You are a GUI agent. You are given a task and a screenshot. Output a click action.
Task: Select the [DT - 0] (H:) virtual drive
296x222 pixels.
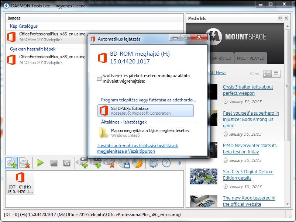20,183
